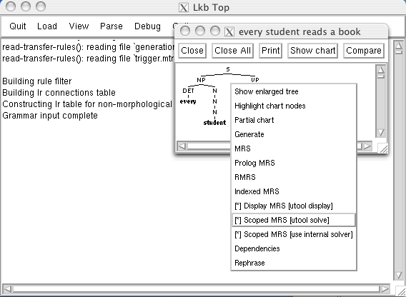This screenshot has height=297, width=406.
Task: Click the DET node in parse tree
Action: point(188,91)
